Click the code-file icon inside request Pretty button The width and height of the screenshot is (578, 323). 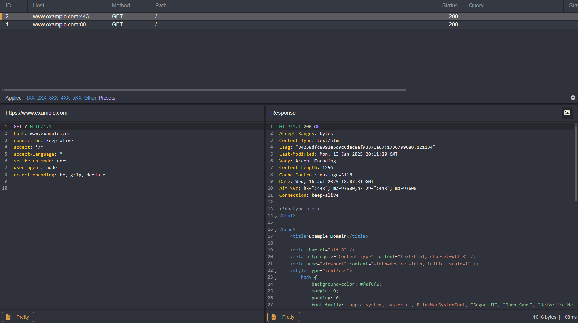click(x=8, y=317)
